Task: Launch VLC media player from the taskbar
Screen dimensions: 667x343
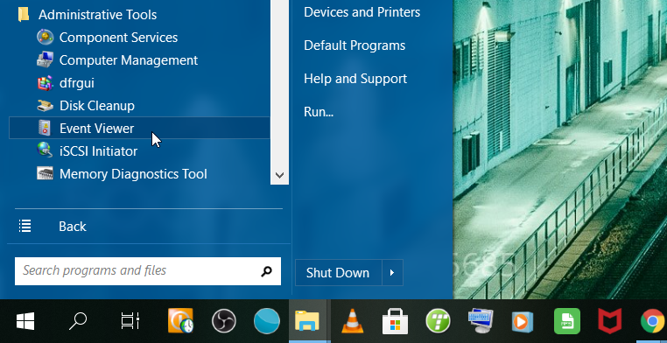Action: (352, 321)
